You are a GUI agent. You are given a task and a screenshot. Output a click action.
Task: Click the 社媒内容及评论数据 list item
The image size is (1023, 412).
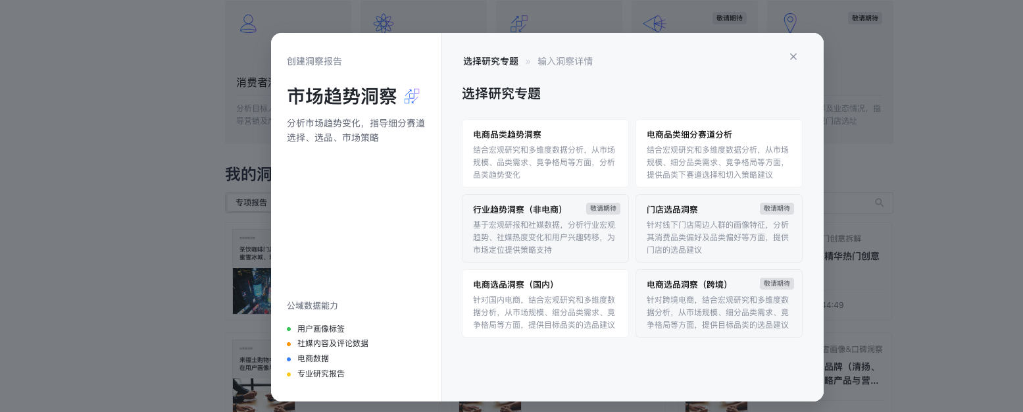click(x=332, y=344)
